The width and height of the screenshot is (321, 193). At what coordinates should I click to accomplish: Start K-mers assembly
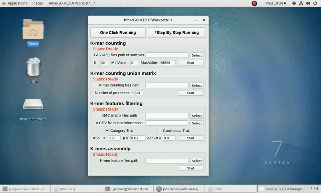pos(191,168)
